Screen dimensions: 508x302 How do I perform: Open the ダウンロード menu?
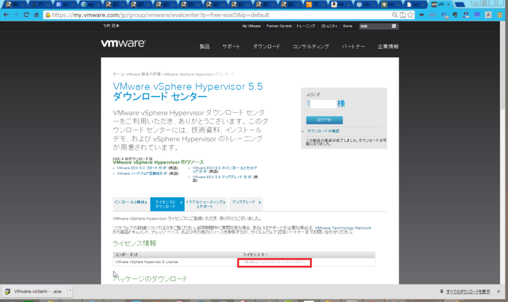click(266, 46)
